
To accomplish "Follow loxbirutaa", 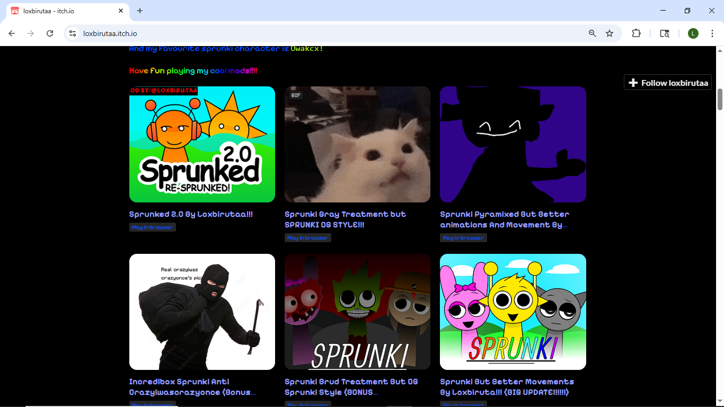I will click(668, 83).
